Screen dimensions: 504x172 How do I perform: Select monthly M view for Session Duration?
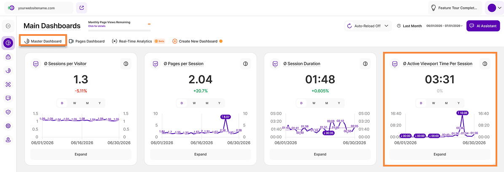pos(326,103)
